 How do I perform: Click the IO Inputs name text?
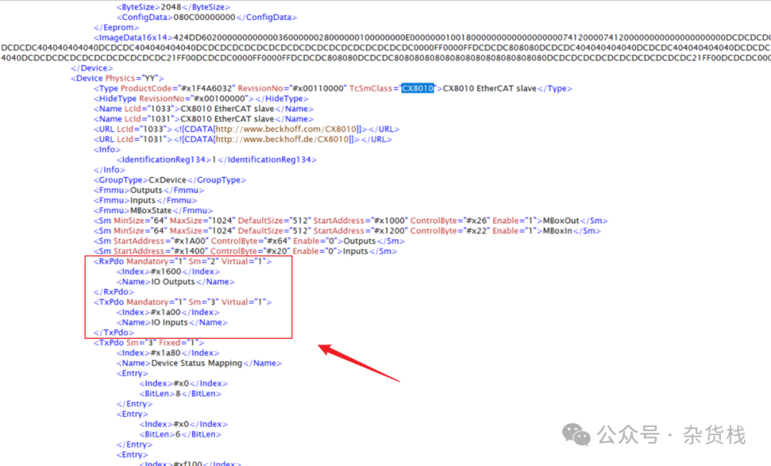(170, 323)
